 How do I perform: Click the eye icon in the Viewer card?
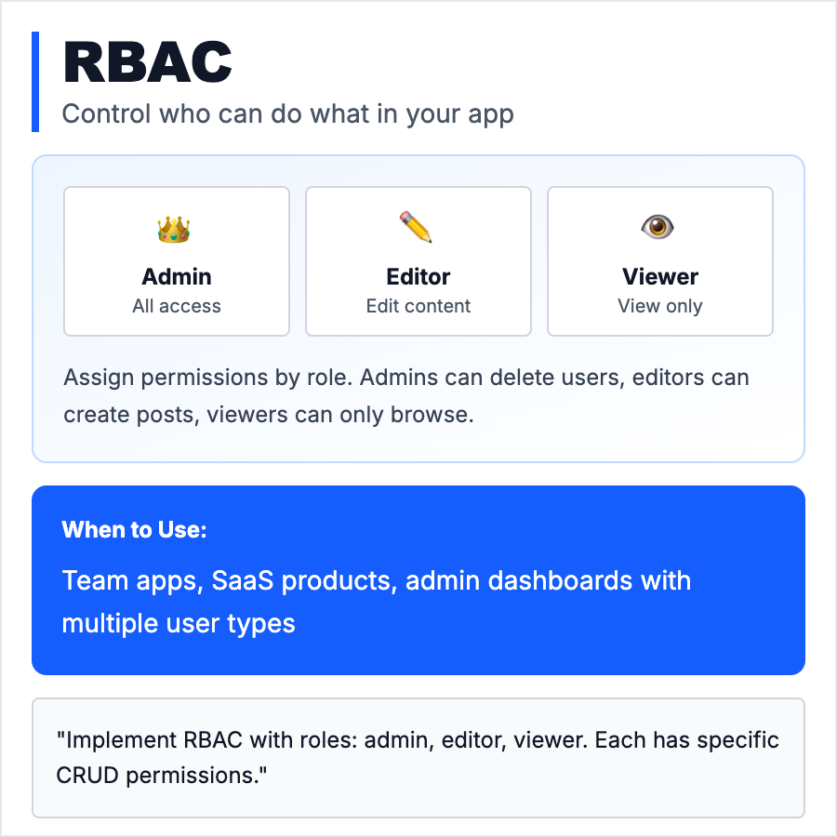[x=659, y=227]
